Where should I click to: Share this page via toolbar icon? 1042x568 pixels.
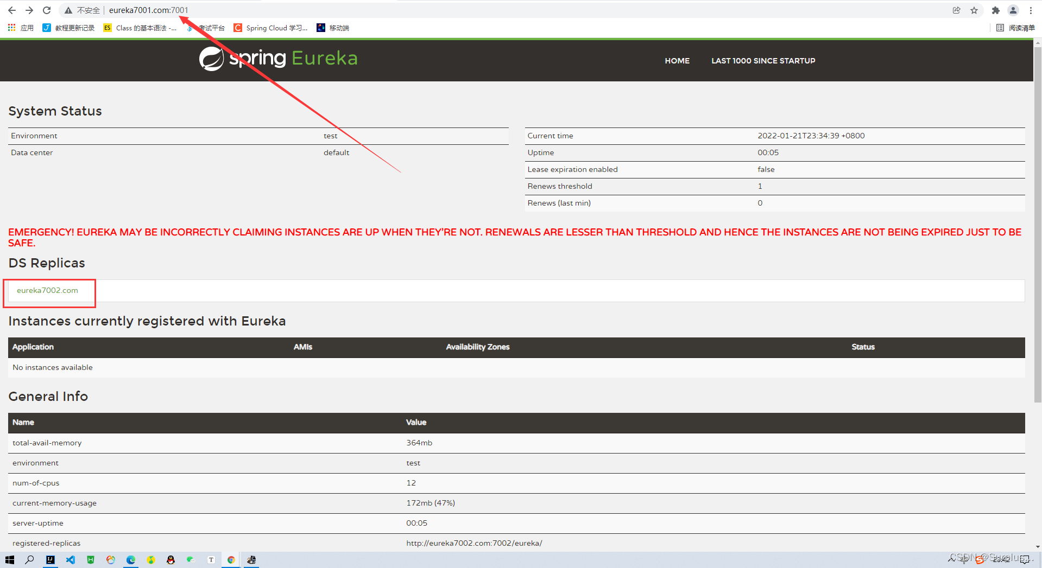(x=956, y=10)
